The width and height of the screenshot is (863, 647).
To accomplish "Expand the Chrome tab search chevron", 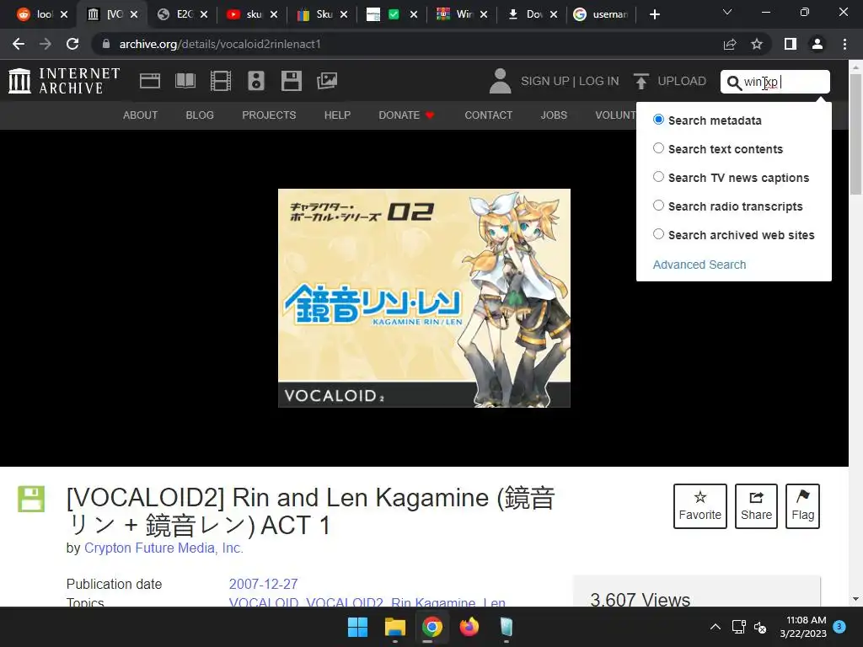I will coord(727,12).
